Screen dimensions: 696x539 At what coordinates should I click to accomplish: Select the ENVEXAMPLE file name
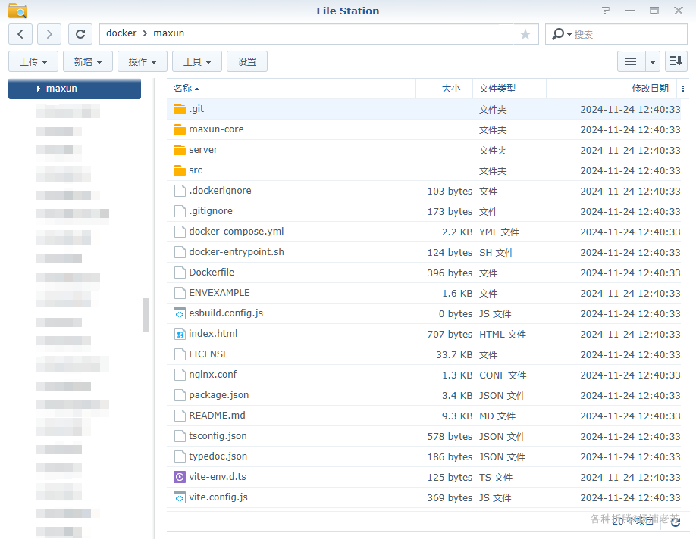pyautogui.click(x=219, y=293)
